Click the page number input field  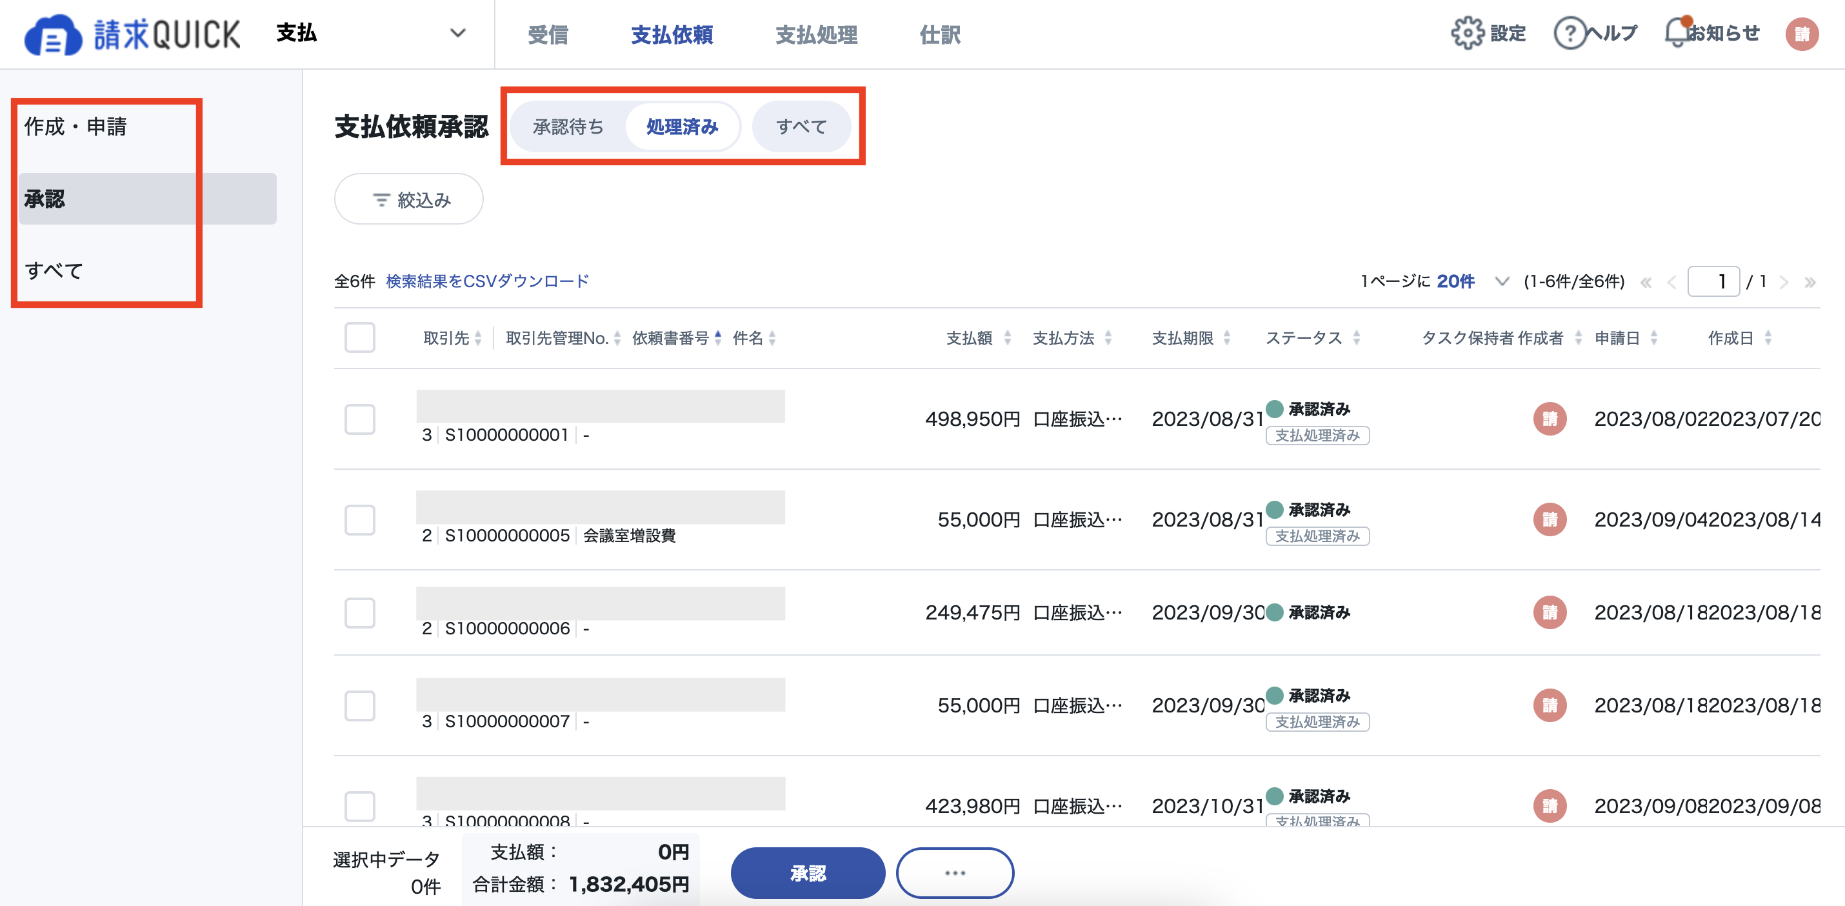coord(1713,281)
